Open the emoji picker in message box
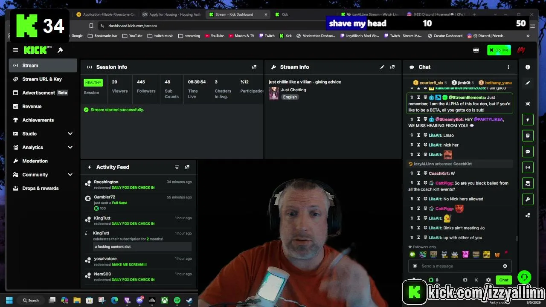 505,266
